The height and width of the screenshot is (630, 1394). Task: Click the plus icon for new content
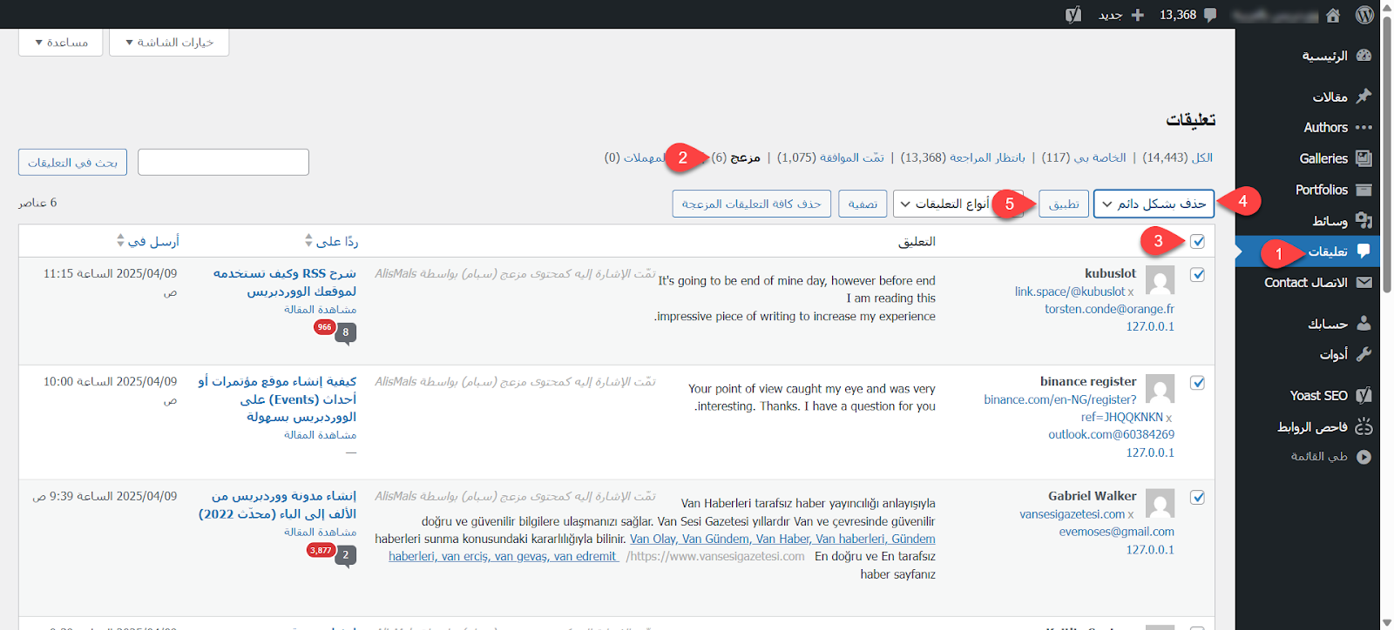coord(1137,15)
